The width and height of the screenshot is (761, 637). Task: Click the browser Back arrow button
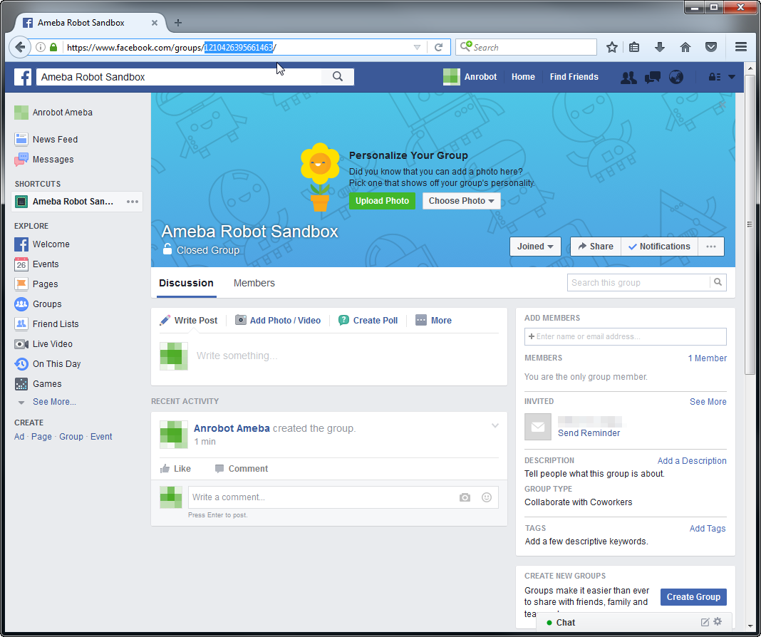20,47
